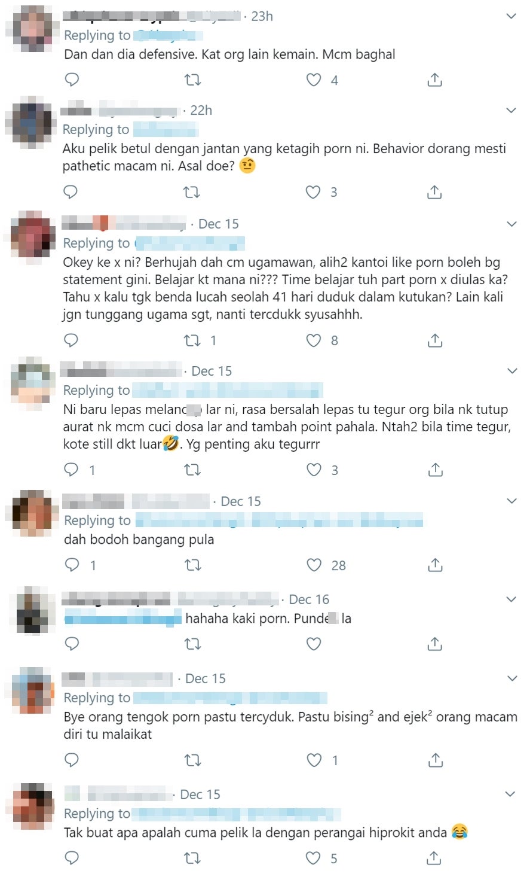Like the tweet with 28 likes
530x874 pixels.
[x=314, y=565]
